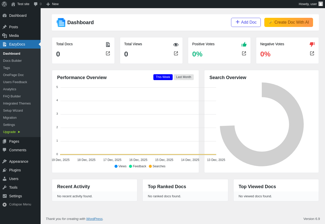The height and width of the screenshot is (224, 325).
Task: Open Docs Builder in the EazyDocs submenu
Action: 12,61
